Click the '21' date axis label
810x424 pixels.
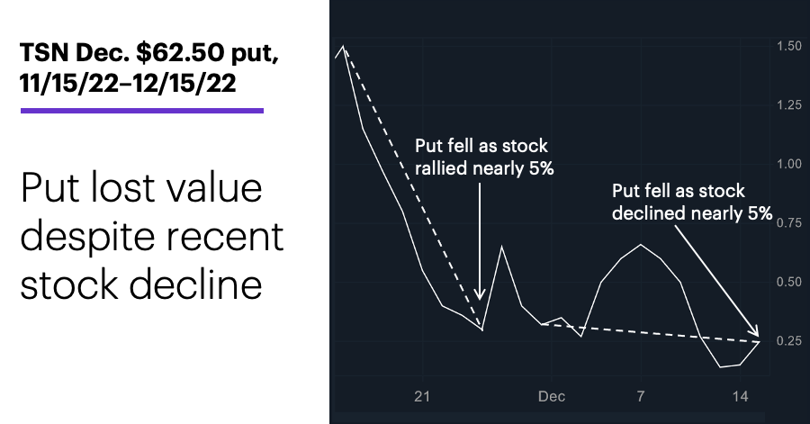click(422, 397)
